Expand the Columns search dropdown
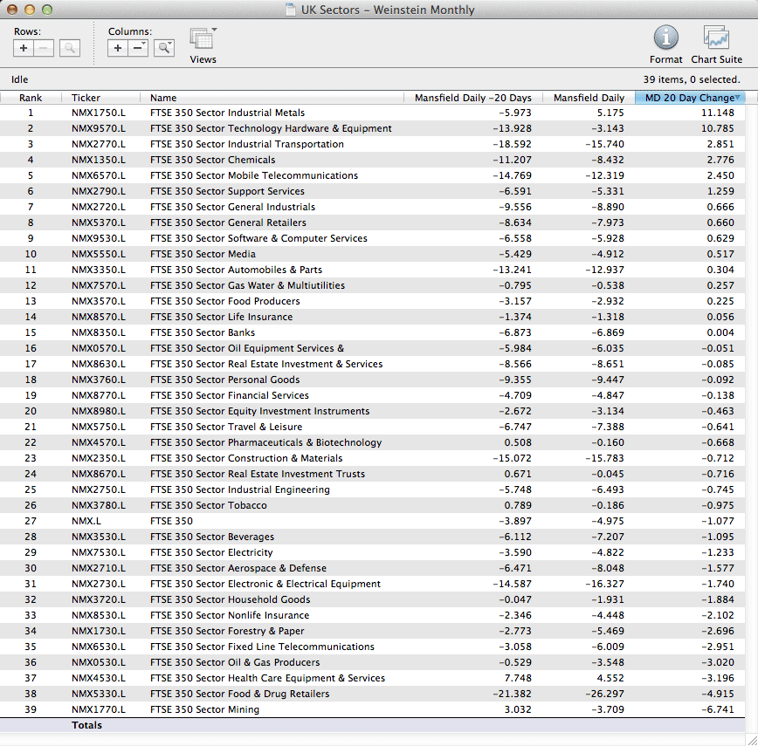This screenshot has height=746, width=758. point(164,49)
